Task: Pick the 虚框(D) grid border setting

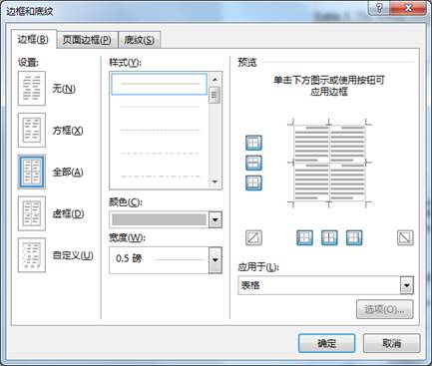Action: click(x=32, y=213)
